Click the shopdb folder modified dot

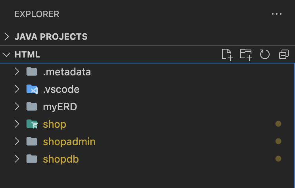click(278, 159)
